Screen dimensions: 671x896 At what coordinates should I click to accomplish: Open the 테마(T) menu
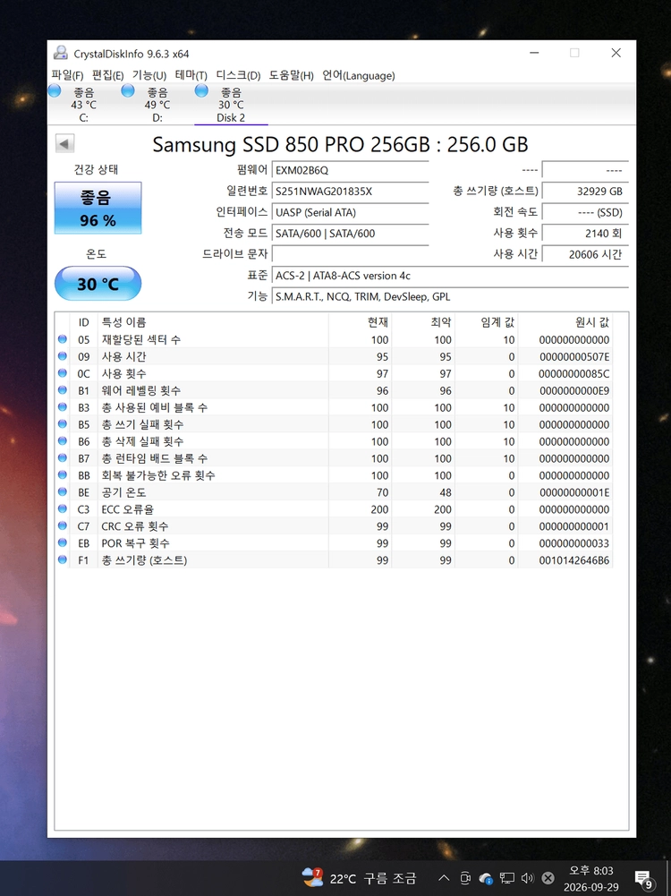[x=191, y=75]
